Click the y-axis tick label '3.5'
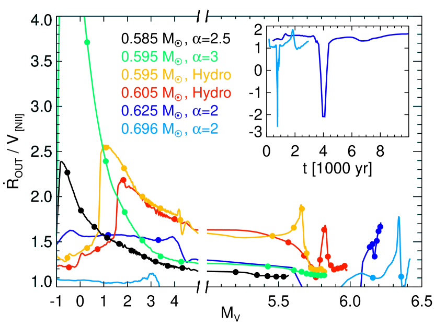 [41, 62]
